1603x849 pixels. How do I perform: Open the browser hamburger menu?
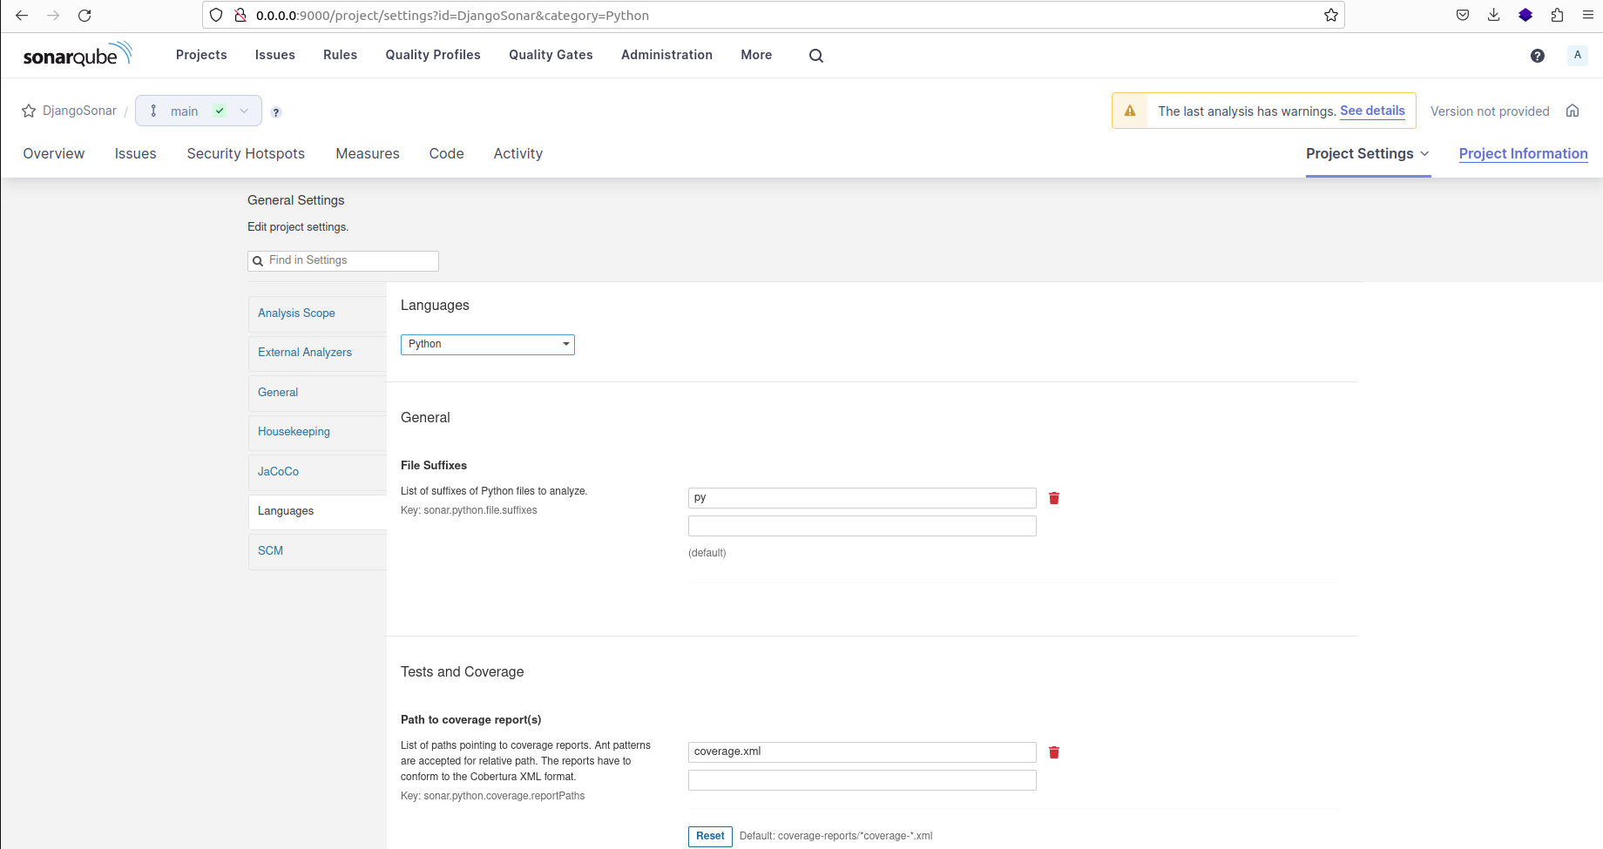coord(1588,15)
